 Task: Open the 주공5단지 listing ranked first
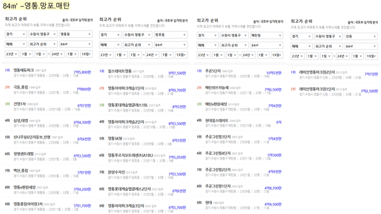[x=239, y=73]
